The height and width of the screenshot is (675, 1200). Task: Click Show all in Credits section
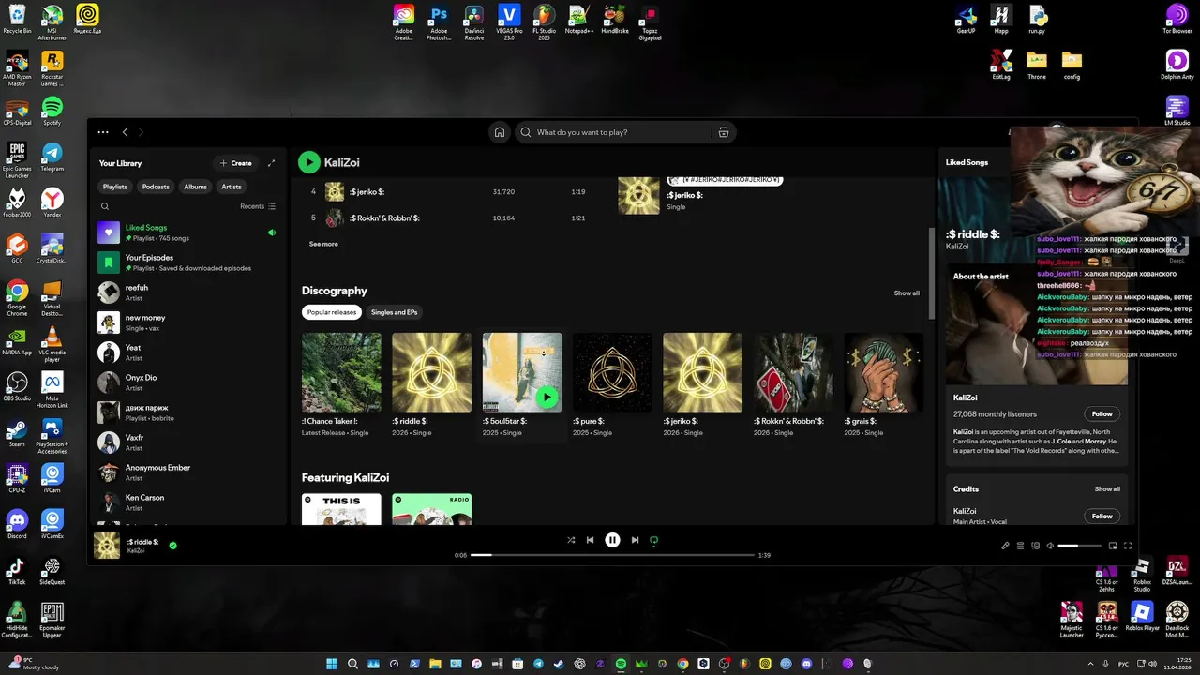pos(1107,488)
